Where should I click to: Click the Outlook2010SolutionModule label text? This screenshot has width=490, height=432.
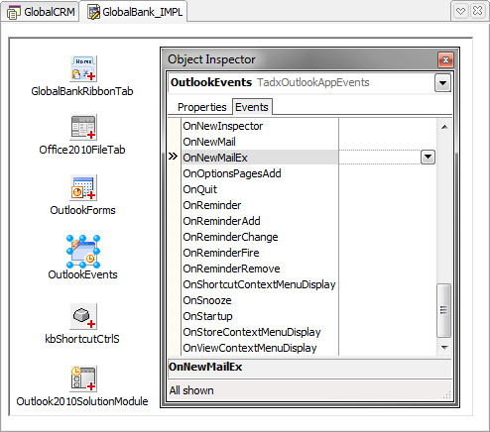click(x=82, y=401)
